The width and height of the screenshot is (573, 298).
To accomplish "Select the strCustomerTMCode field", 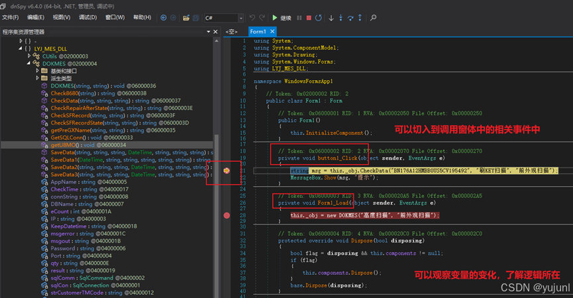I will click(x=102, y=293).
